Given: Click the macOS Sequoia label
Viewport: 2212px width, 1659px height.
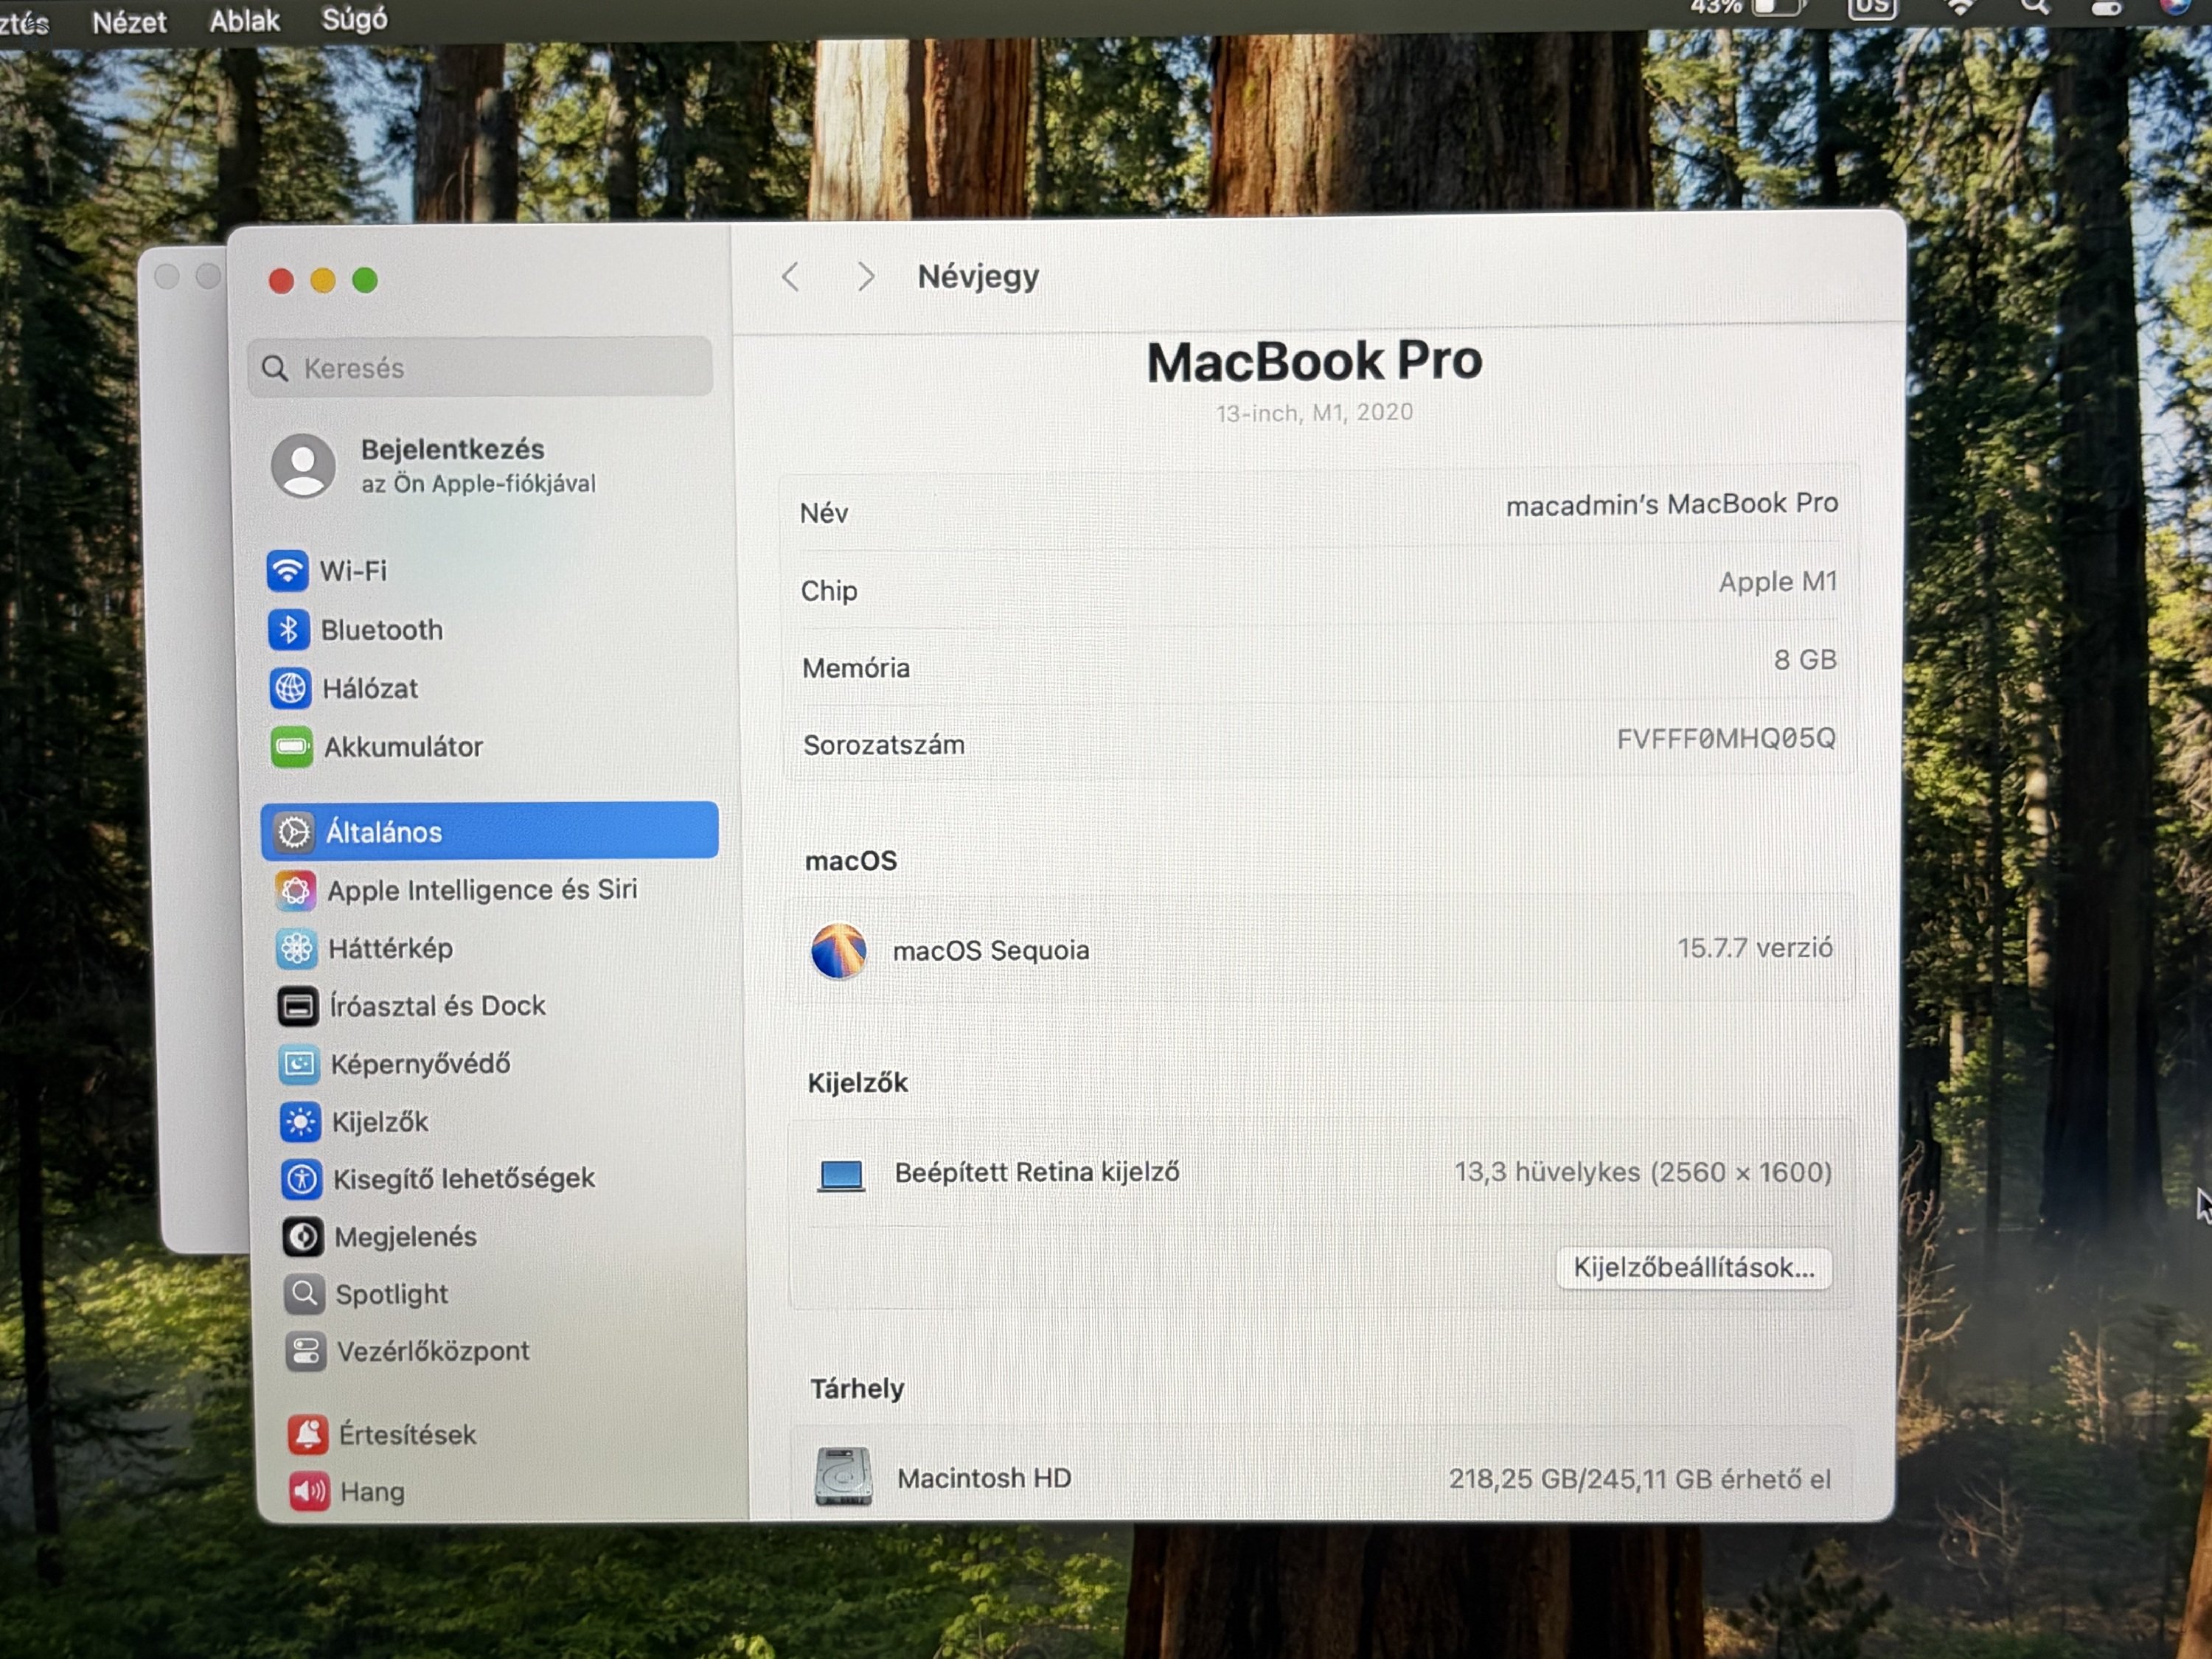Looking at the screenshot, I should pyautogui.click(x=991, y=951).
